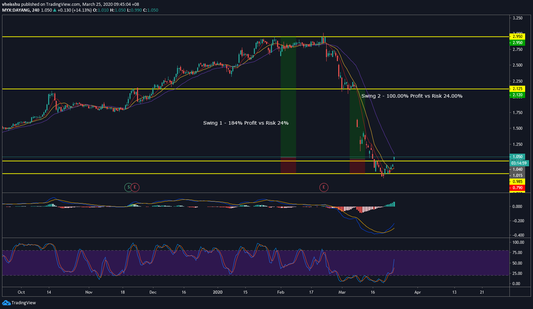Click the 240 timeframe value in the header
533x309 pixels.
pyautogui.click(x=36, y=10)
